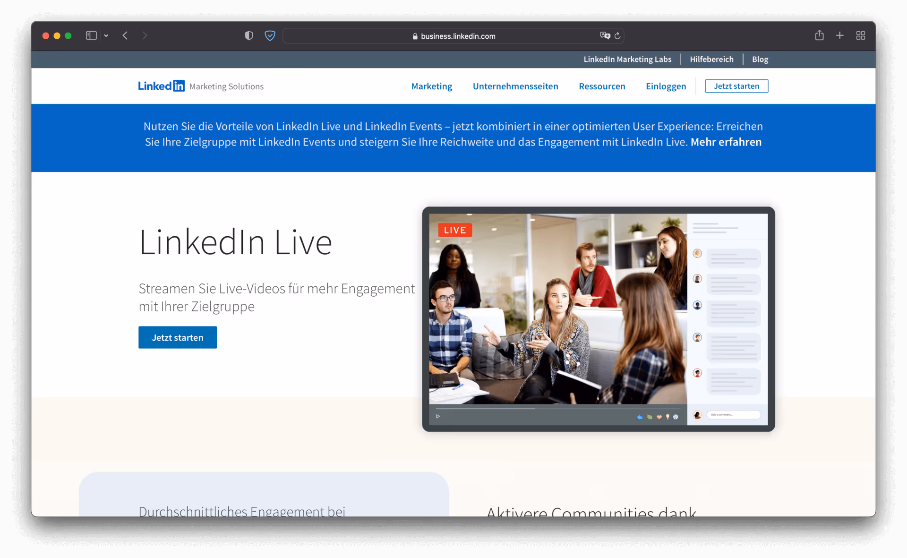
Task: Open the Ressourcen menu
Action: click(602, 86)
